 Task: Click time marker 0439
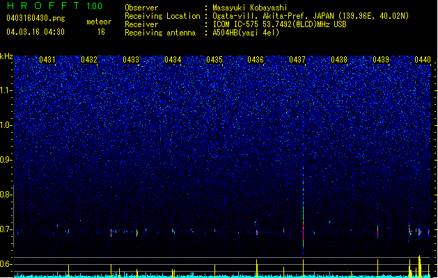click(x=381, y=60)
